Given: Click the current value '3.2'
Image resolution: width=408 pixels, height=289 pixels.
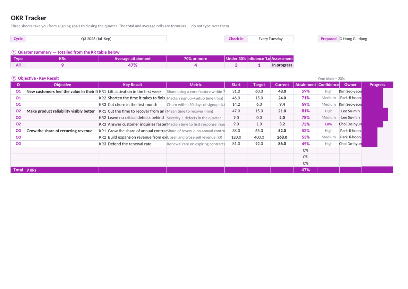Looking at the screenshot, I should (282, 124).
